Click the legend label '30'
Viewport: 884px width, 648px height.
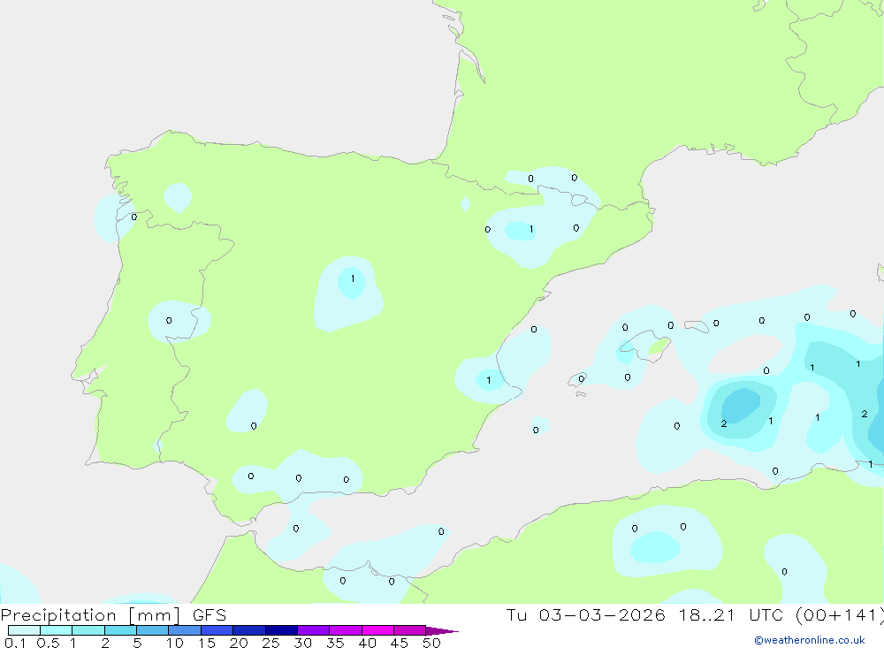coord(302,643)
